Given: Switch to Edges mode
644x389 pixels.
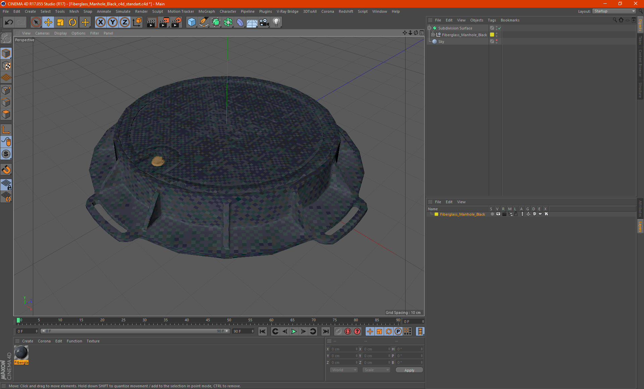Looking at the screenshot, I should 6,102.
